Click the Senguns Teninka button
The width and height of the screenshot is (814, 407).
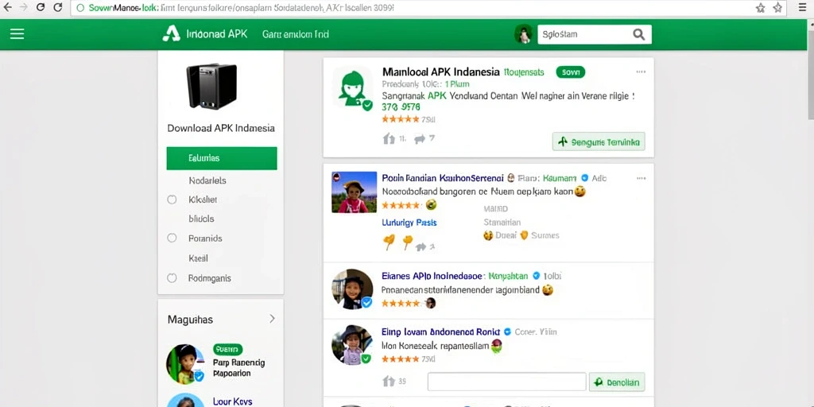coord(599,141)
